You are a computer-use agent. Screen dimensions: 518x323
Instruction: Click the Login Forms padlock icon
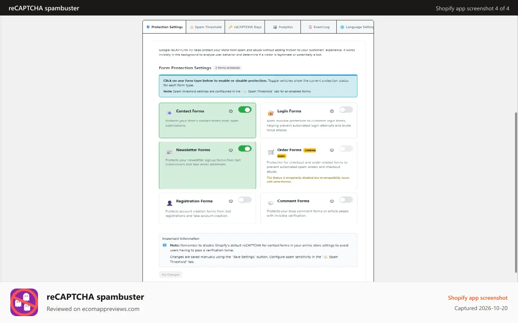[x=271, y=113]
